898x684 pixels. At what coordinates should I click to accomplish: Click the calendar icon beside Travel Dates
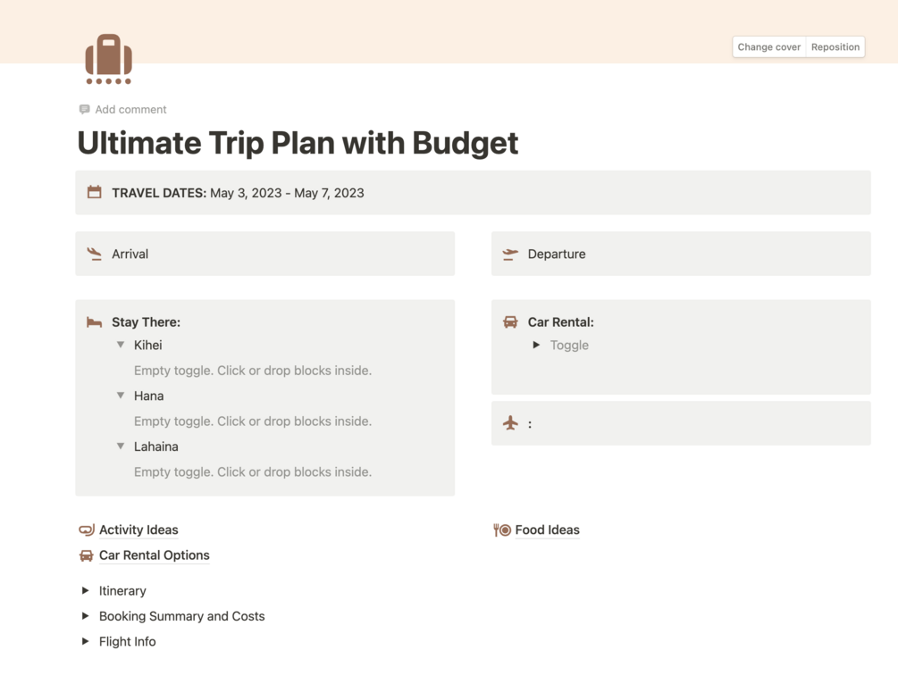point(95,192)
